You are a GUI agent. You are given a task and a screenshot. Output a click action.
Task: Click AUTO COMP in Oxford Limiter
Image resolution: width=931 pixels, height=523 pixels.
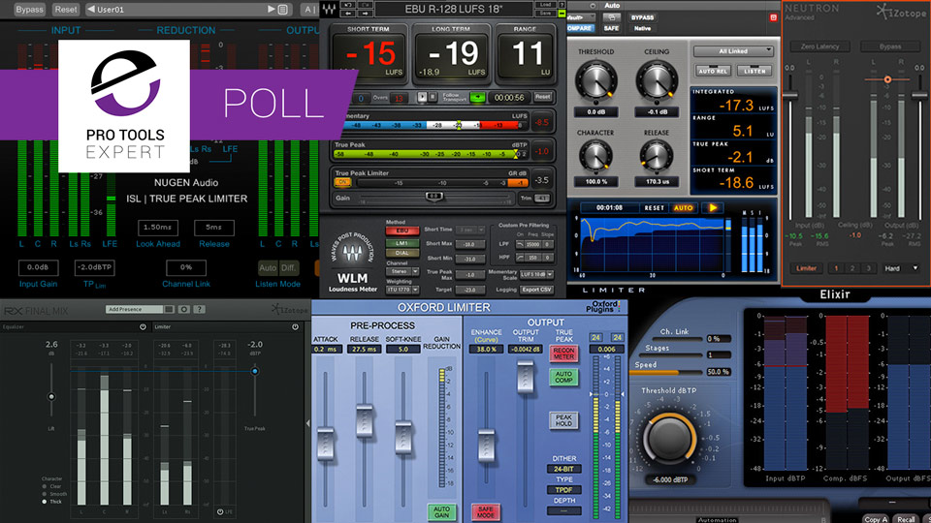click(x=563, y=378)
